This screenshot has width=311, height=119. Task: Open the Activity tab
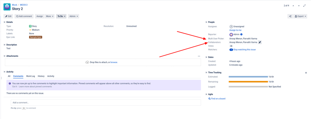(51, 76)
